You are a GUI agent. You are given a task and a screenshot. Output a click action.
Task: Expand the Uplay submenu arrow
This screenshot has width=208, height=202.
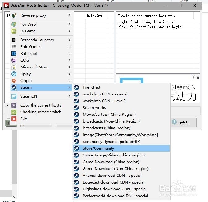point(69,74)
